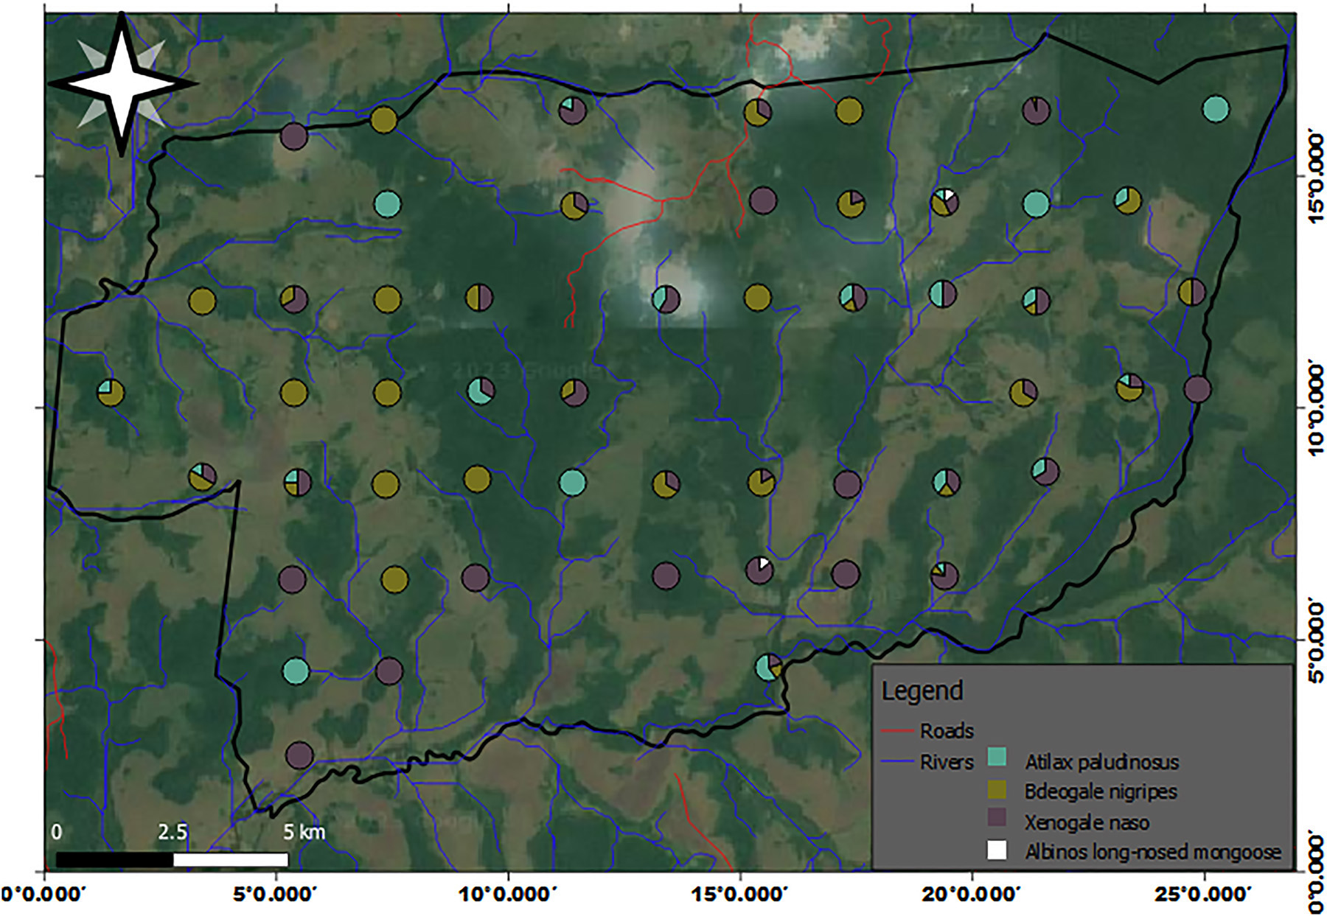
Task: Click the black segment of scale bar
Action: click(114, 860)
